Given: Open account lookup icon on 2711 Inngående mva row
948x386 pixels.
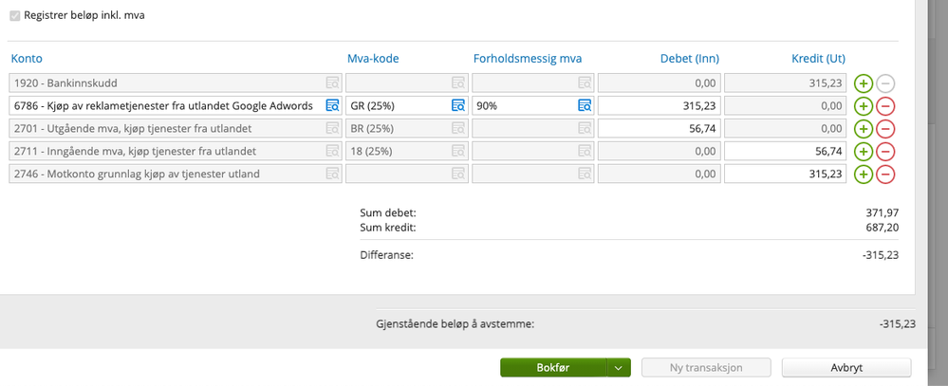Looking at the screenshot, I should (x=332, y=151).
